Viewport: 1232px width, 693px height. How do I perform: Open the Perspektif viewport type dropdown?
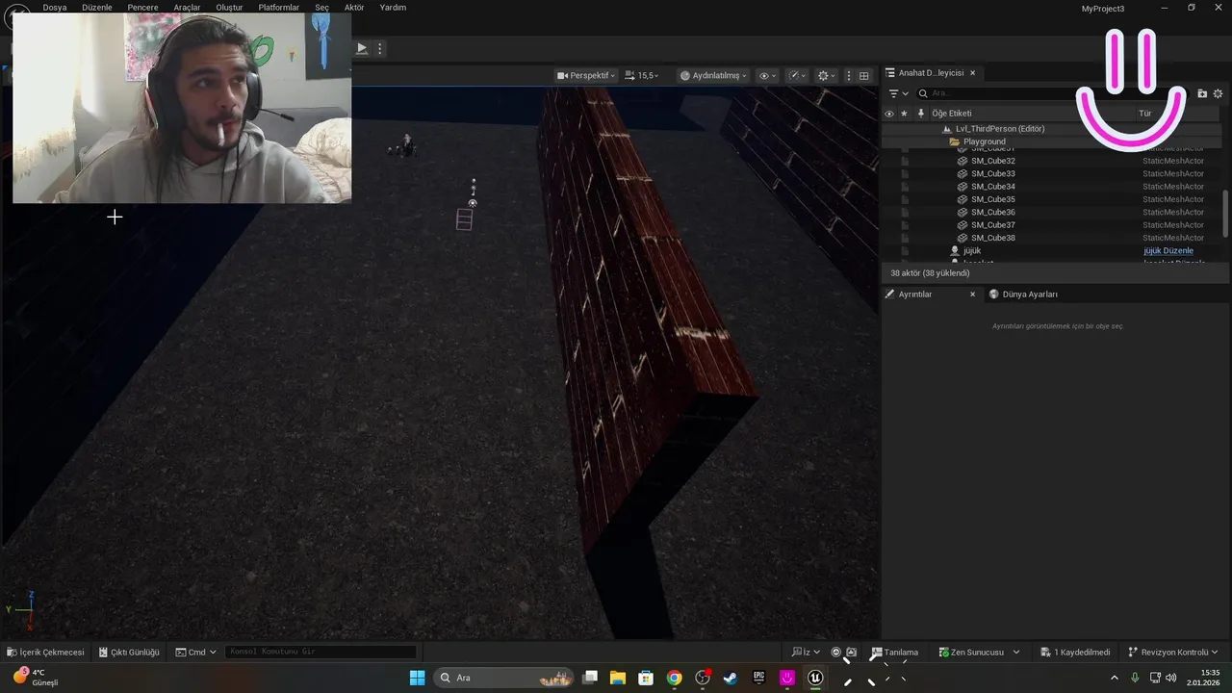click(x=586, y=75)
